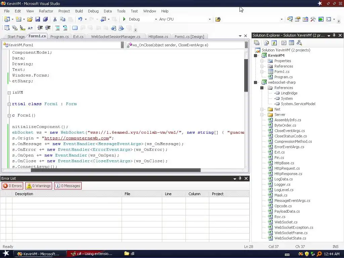Open 'c# - Using extensio...' taskbar window
The height and width of the screenshot is (258, 344).
tap(92, 254)
